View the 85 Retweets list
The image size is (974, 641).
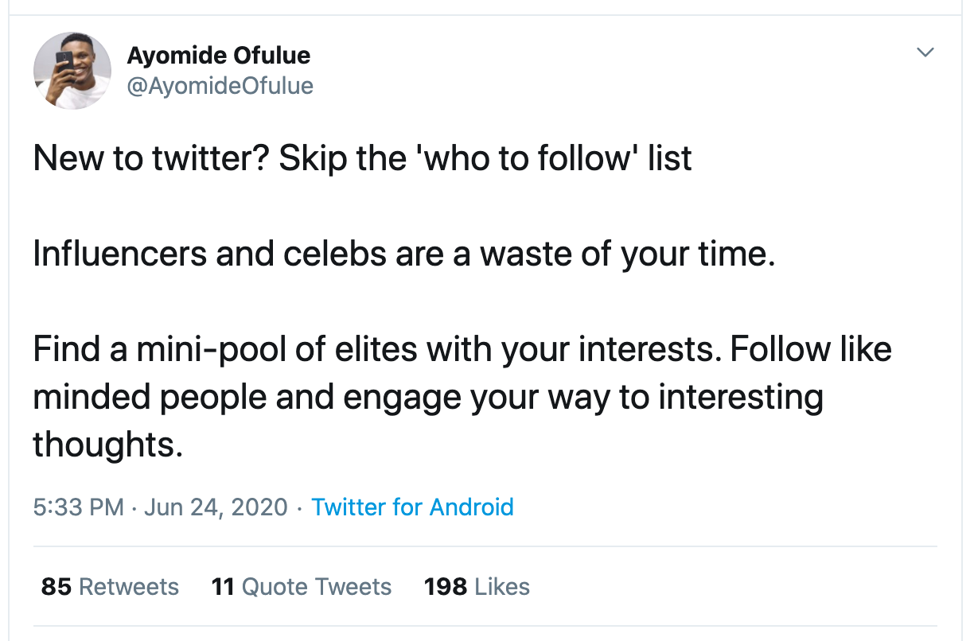(110, 587)
